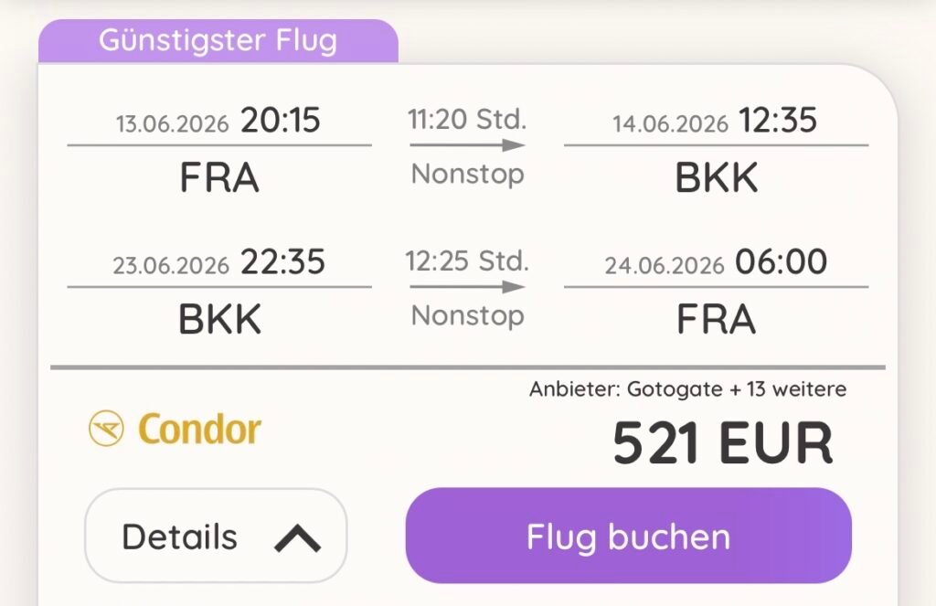936x606 pixels.
Task: Click the Condor airline name text
Action: tap(199, 430)
